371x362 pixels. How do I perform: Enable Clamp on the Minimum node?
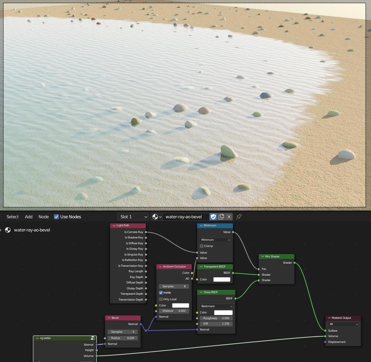pos(202,246)
